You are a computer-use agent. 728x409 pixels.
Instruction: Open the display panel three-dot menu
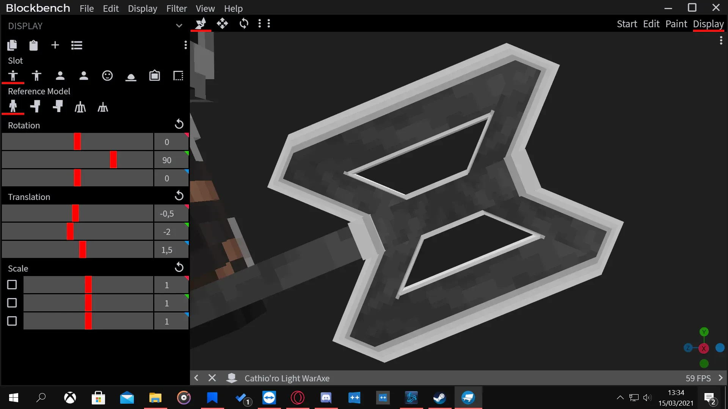pyautogui.click(x=185, y=45)
